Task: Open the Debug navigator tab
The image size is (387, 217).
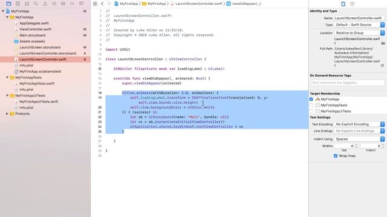Action: coord(63,4)
